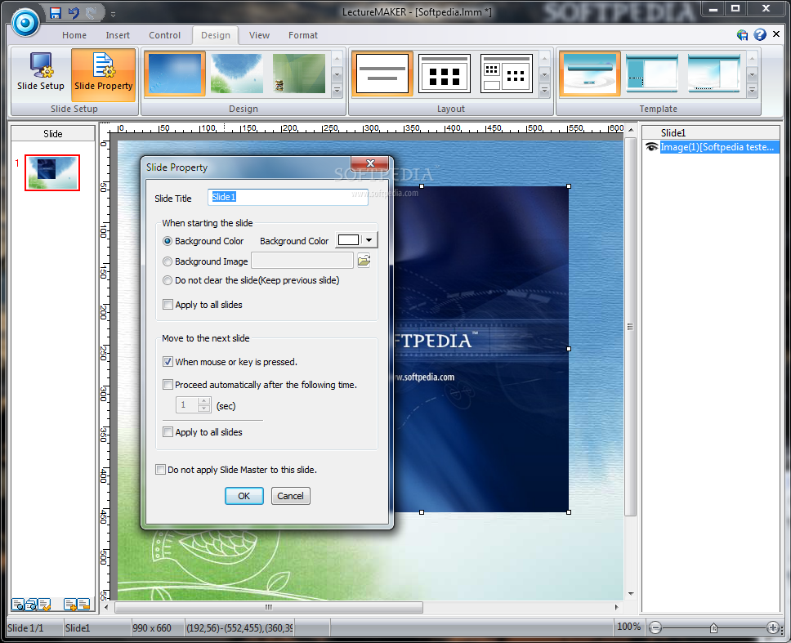Click the Redo arrow in quick access toolbar
The image size is (791, 643).
(x=92, y=12)
